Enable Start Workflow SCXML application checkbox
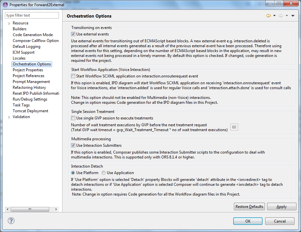The image size is (301, 232). [73, 76]
